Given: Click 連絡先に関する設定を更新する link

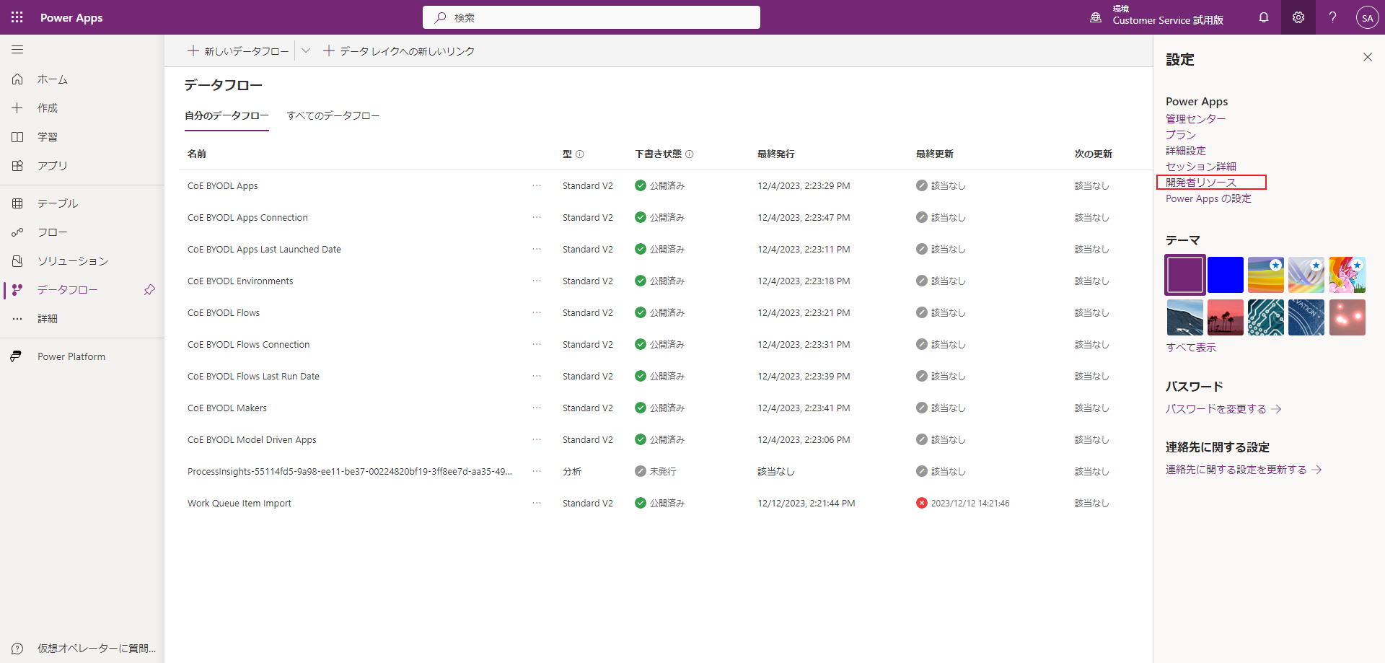Looking at the screenshot, I should tap(1244, 470).
